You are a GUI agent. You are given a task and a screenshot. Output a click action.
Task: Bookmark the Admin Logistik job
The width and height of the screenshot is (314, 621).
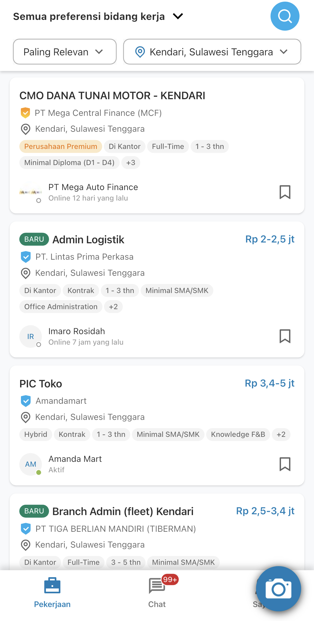(285, 336)
